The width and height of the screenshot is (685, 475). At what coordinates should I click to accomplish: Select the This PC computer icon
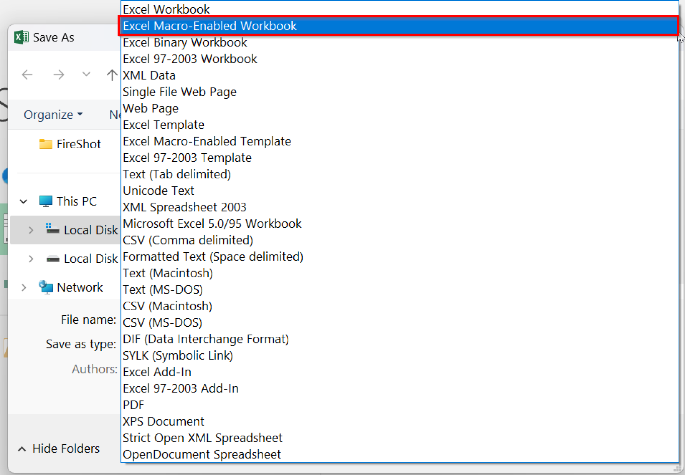point(46,201)
